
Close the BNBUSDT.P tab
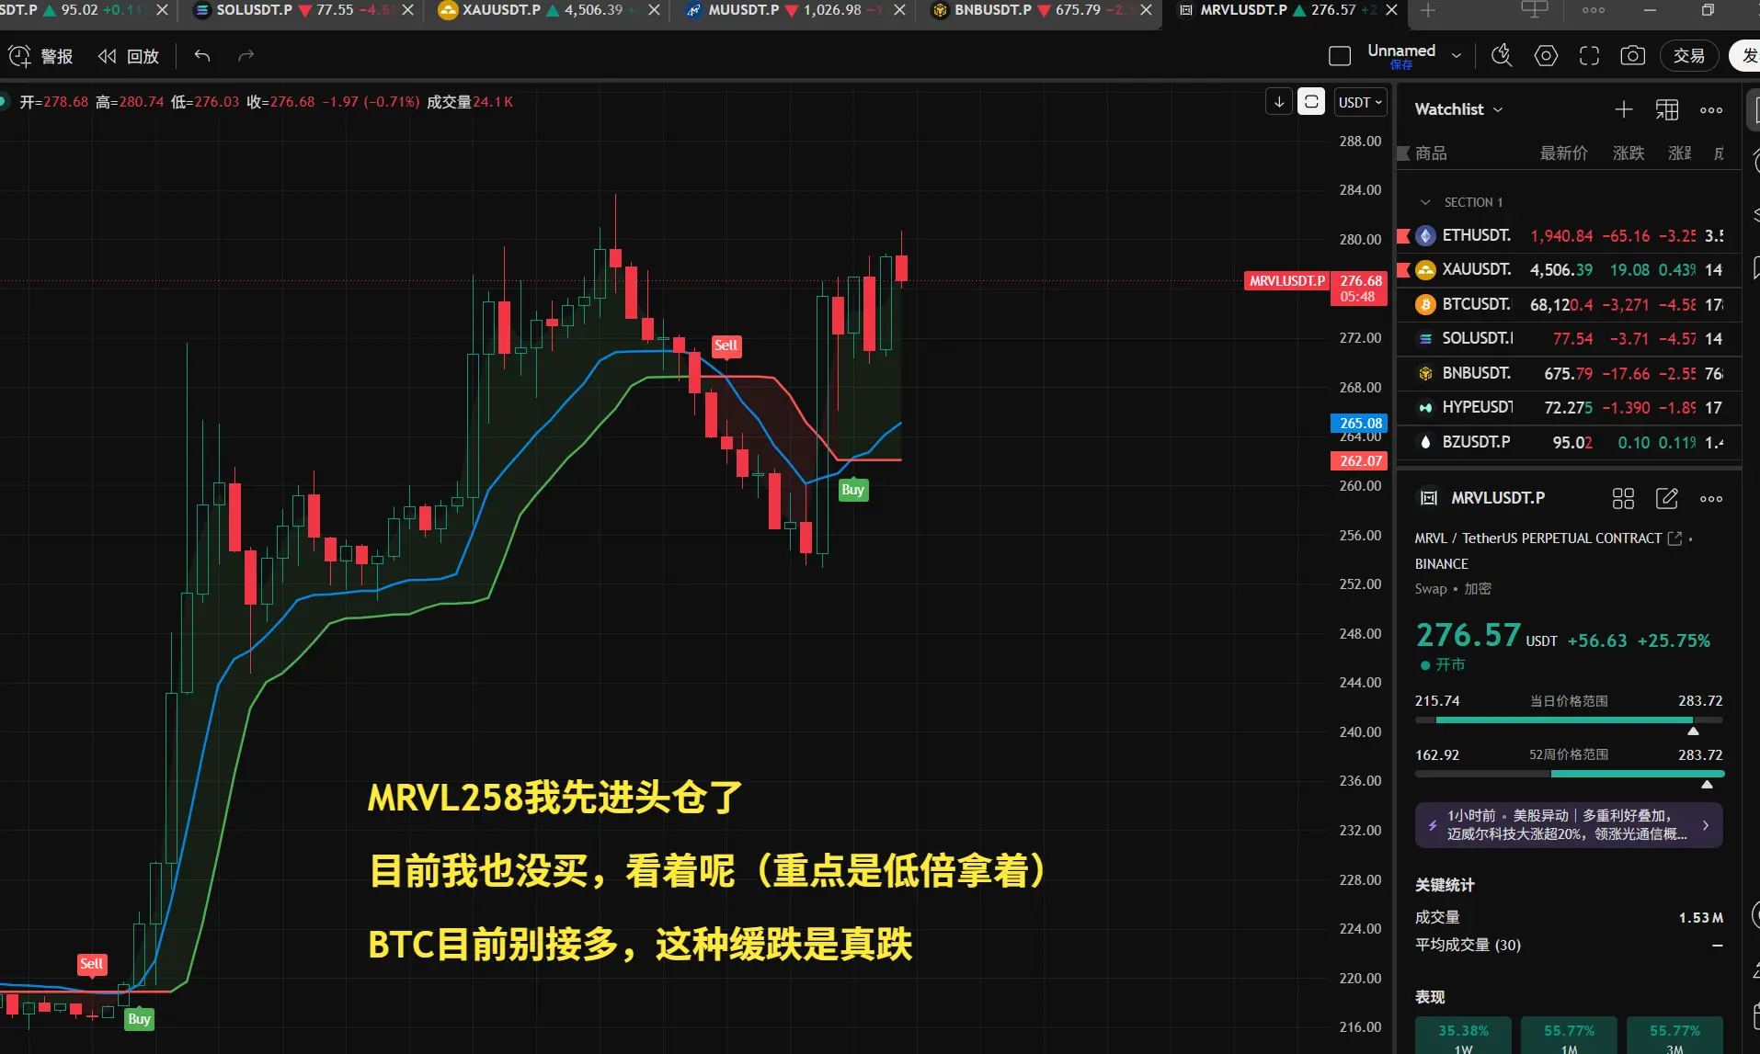1147,10
